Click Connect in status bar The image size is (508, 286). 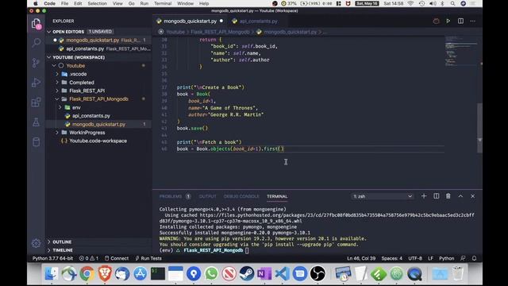click(117, 258)
